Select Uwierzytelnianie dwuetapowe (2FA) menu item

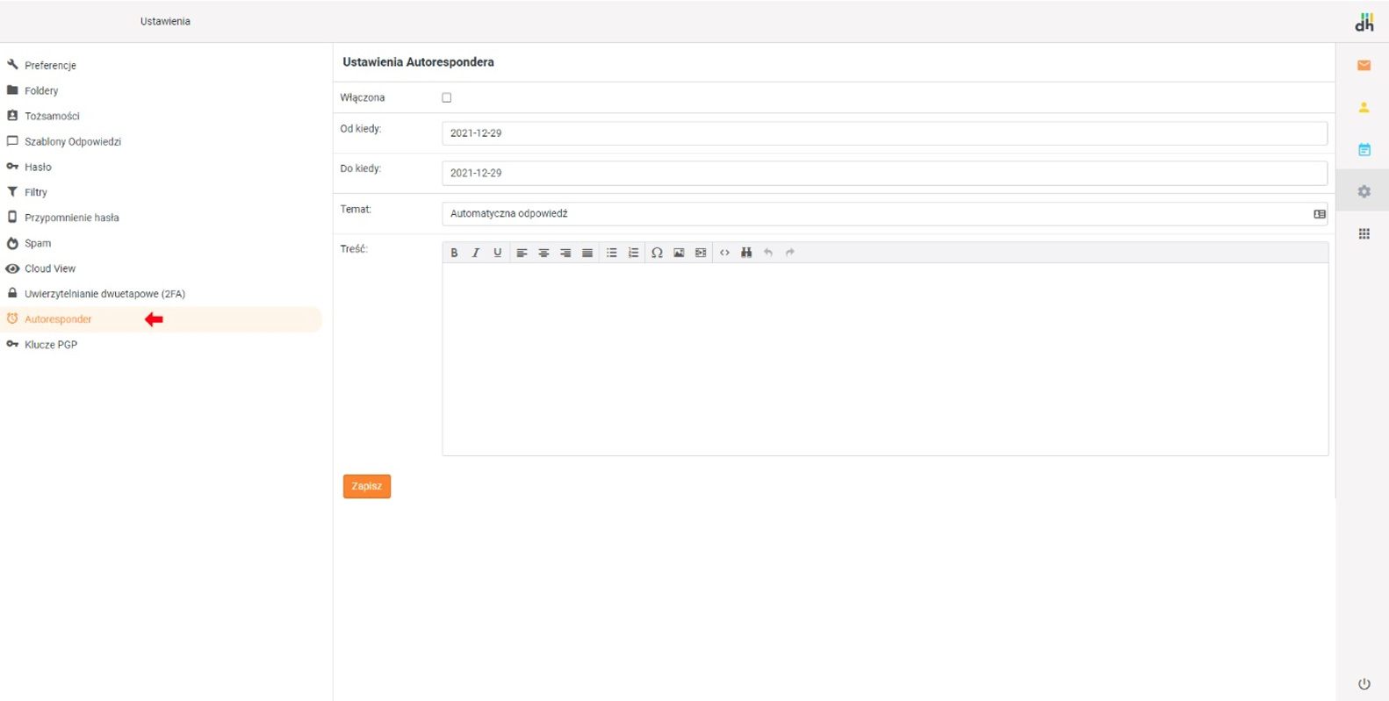pyautogui.click(x=104, y=294)
